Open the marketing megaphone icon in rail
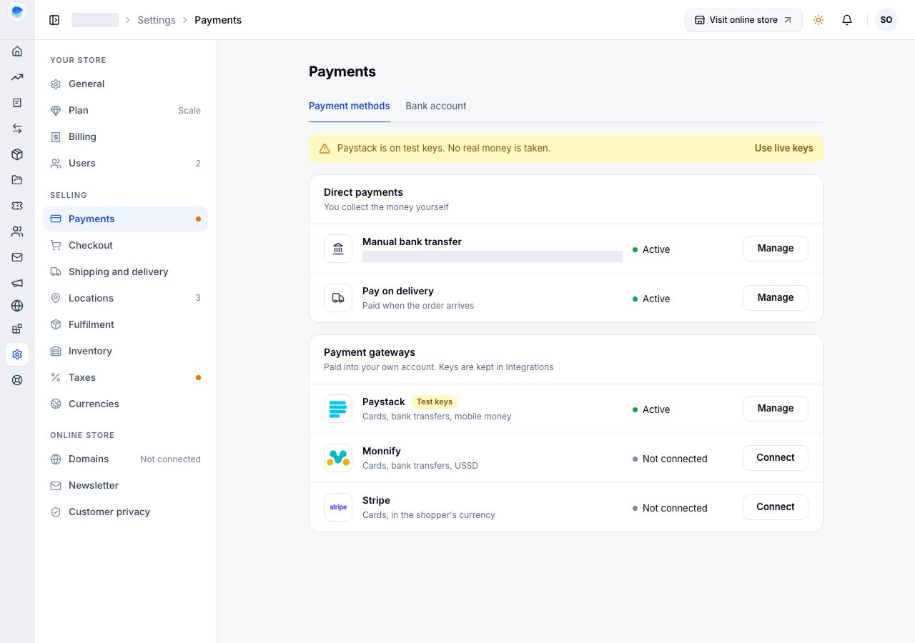 [17, 283]
